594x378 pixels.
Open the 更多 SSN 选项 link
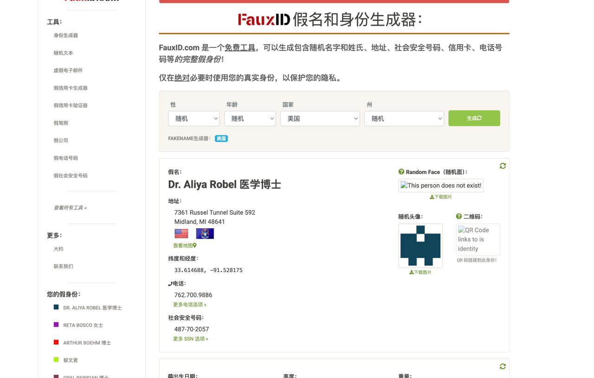[x=191, y=339]
